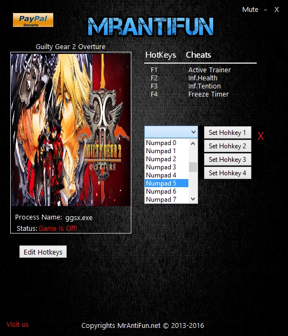Follow the Visit us link

pos(18,325)
